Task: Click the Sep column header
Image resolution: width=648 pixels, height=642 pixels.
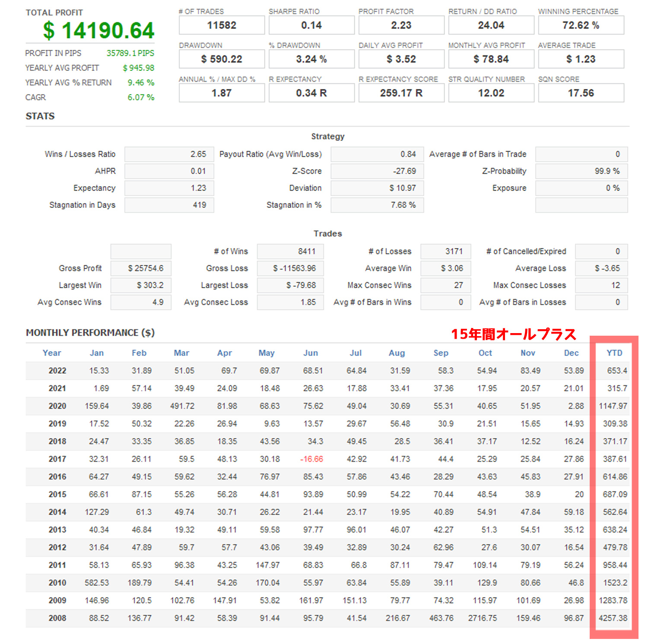Action: [x=441, y=353]
